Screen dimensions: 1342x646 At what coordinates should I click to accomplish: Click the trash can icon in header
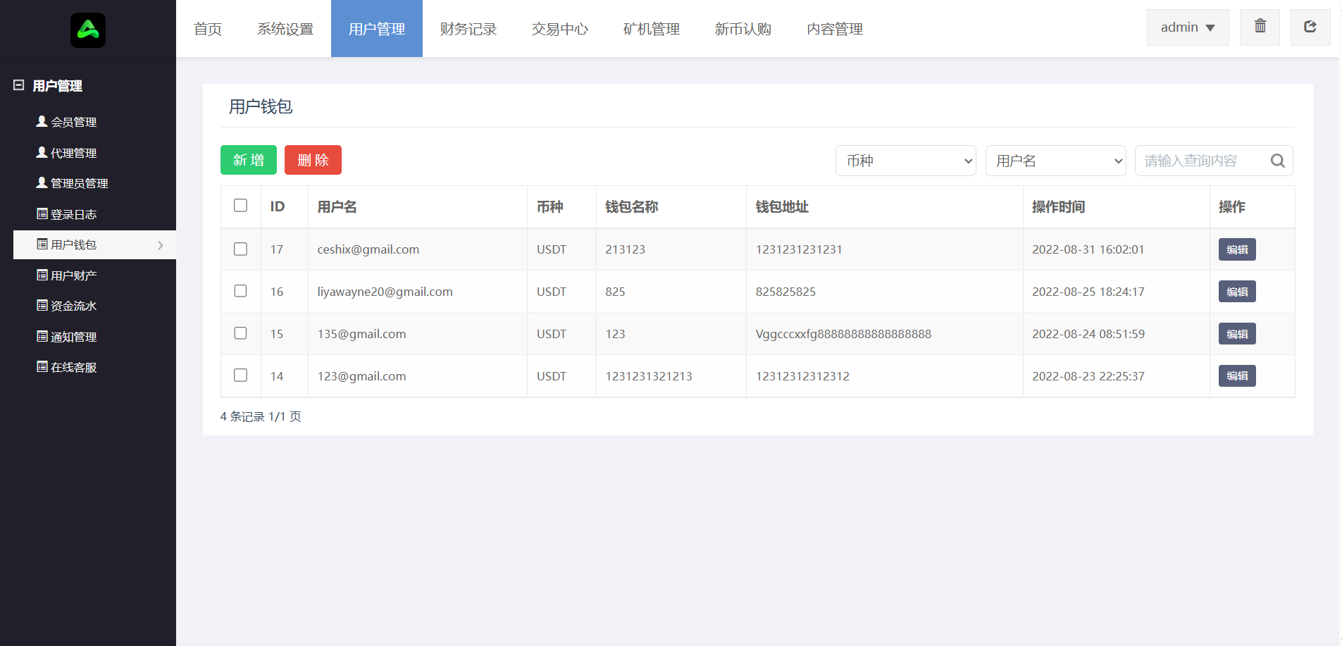(x=1260, y=27)
